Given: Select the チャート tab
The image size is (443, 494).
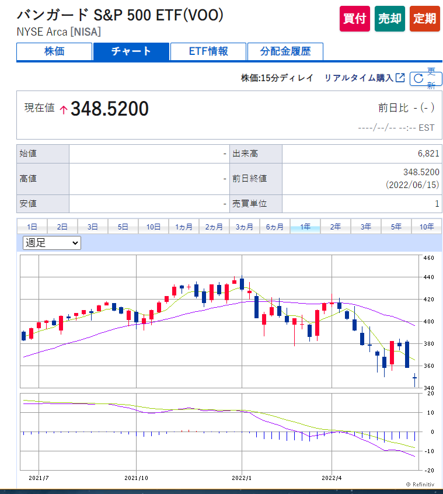Looking at the screenshot, I should 131,51.
